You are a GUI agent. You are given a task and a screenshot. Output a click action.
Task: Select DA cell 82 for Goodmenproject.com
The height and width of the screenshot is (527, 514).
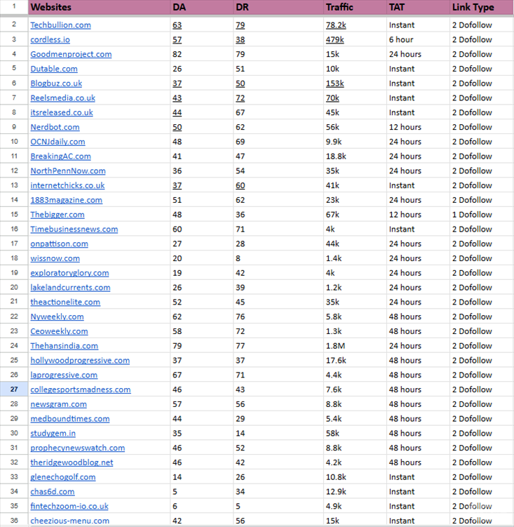tap(201, 54)
